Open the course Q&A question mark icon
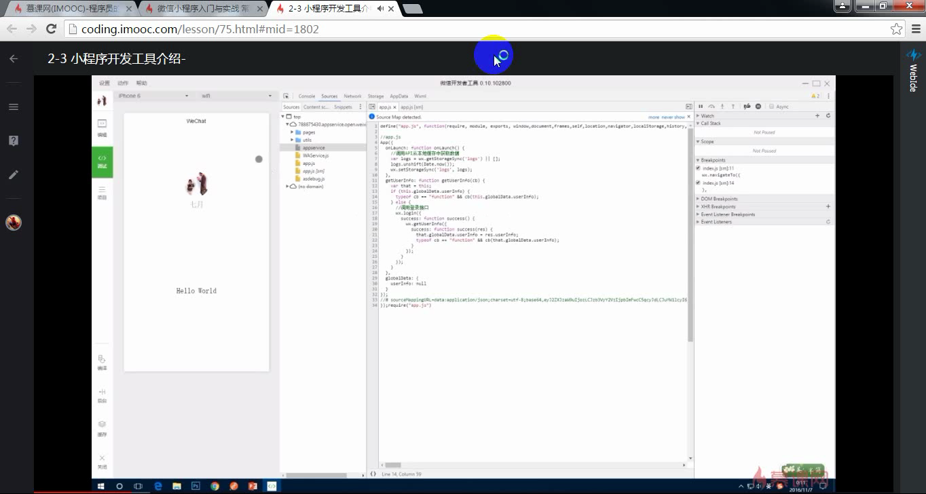 coord(14,140)
